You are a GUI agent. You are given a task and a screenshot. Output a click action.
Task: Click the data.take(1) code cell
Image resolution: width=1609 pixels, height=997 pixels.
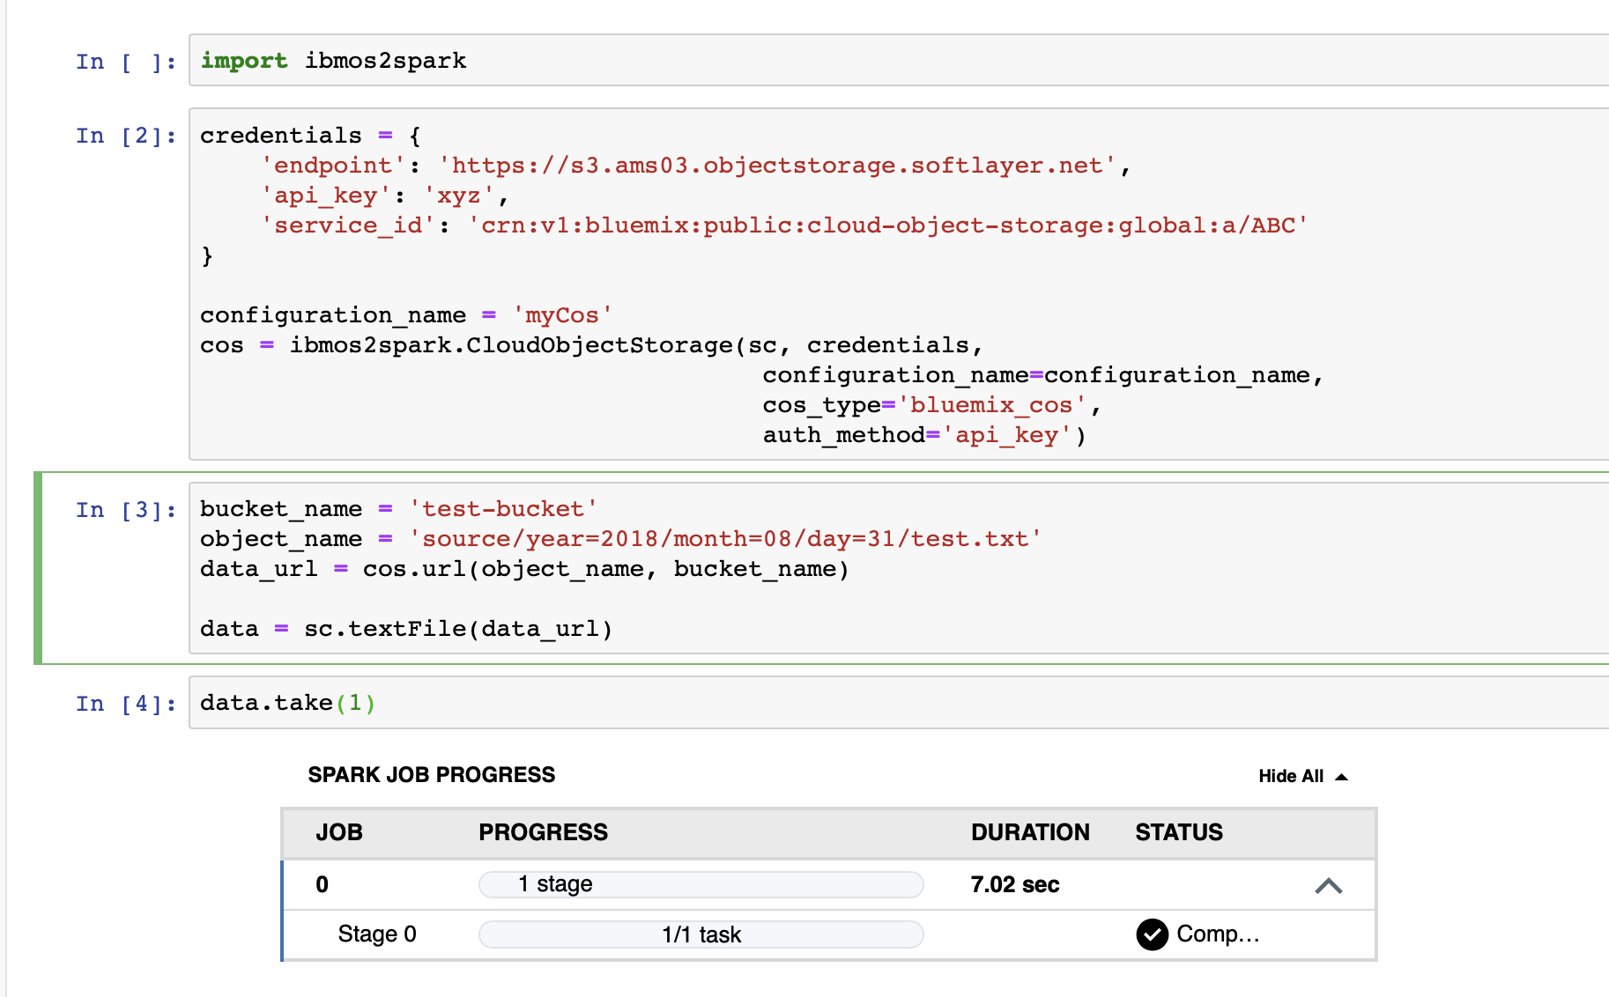click(899, 703)
